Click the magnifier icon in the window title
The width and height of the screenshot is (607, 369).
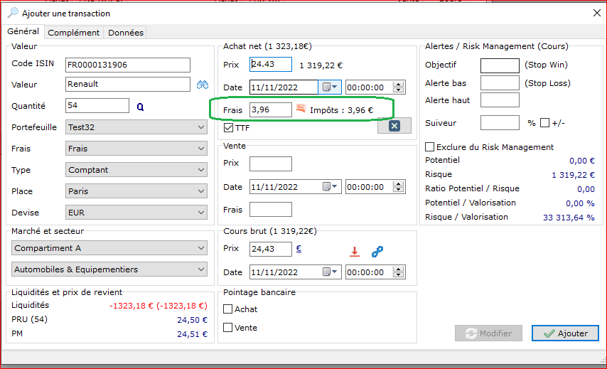(13, 13)
